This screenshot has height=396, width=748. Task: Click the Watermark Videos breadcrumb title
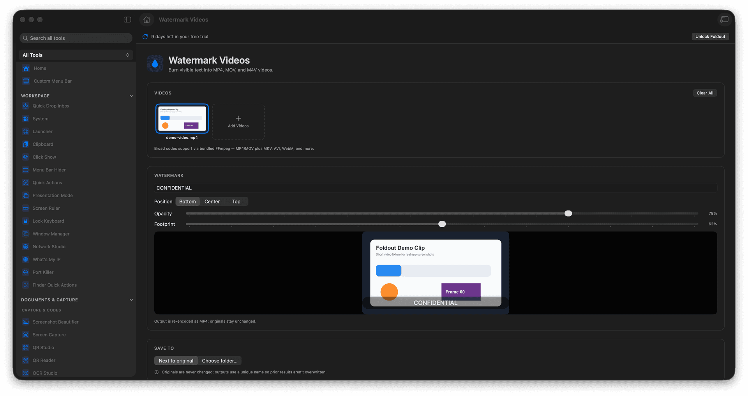point(183,19)
